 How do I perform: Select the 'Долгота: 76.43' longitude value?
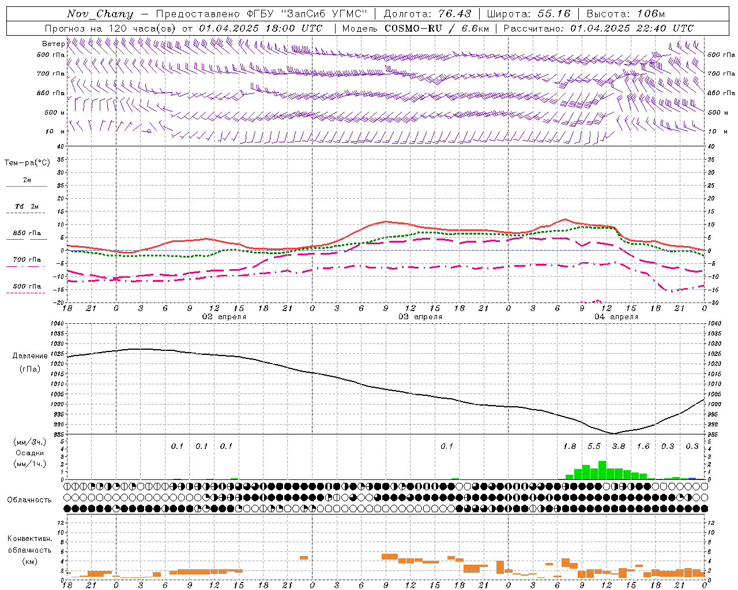[427, 14]
